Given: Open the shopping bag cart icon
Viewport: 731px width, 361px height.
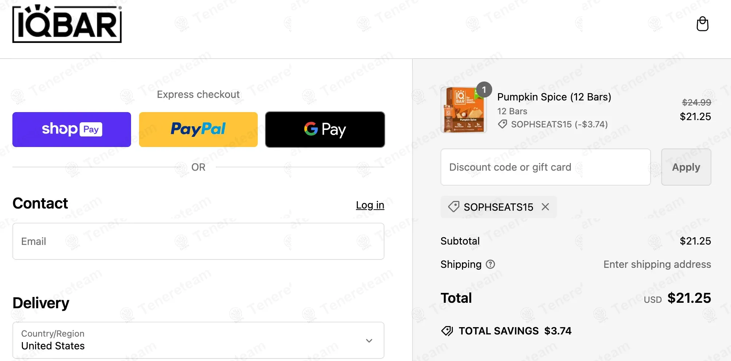Looking at the screenshot, I should (x=702, y=24).
